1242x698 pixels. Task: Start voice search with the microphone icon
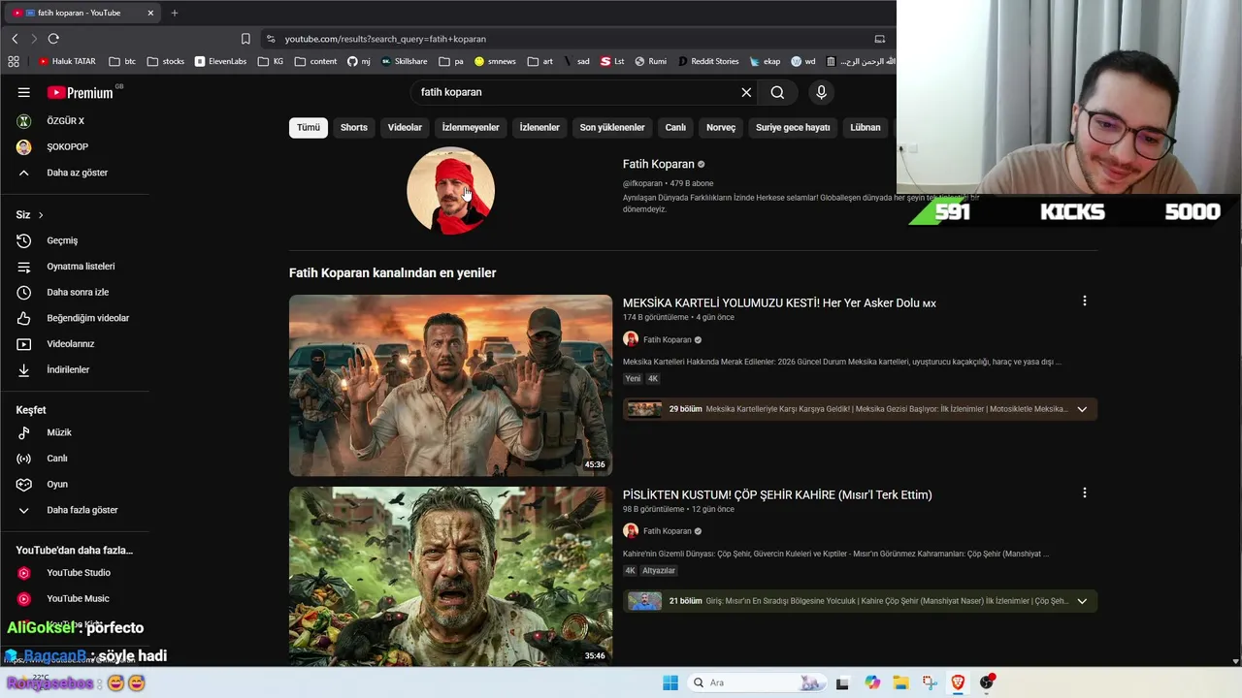click(x=821, y=92)
